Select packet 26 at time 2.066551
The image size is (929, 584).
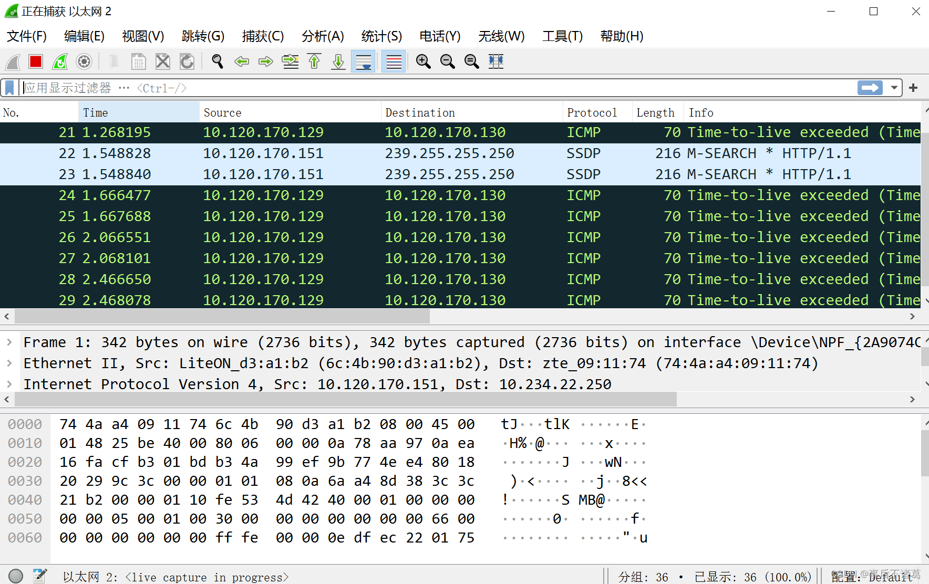pos(460,238)
